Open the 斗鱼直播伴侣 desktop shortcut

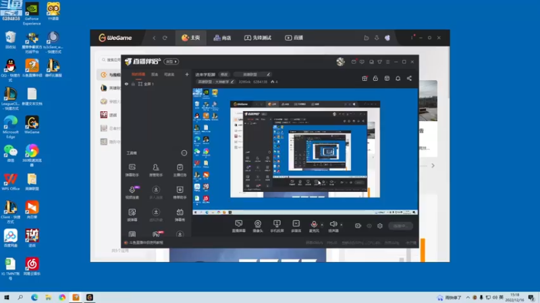click(x=32, y=68)
